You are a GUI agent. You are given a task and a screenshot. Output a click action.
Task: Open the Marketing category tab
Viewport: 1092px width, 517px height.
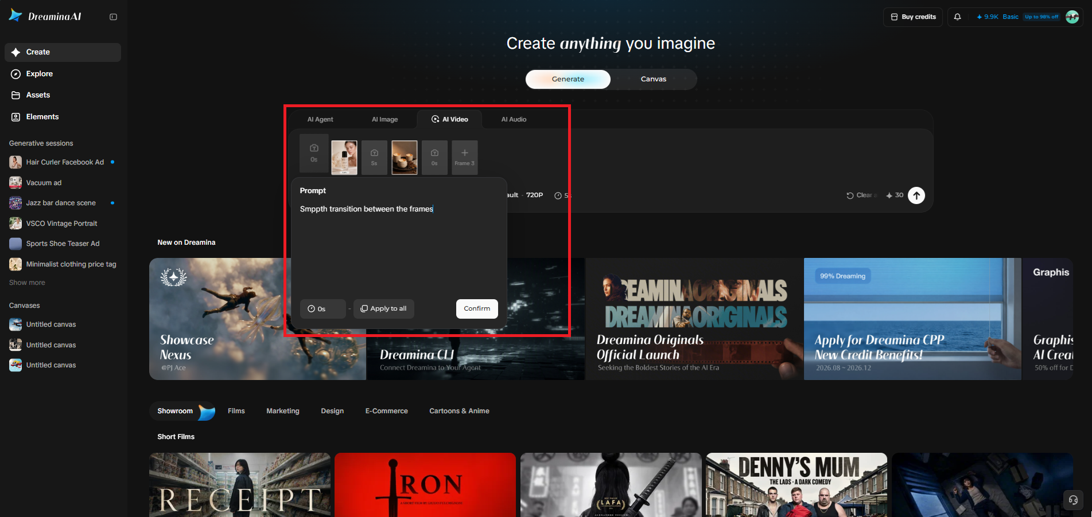tap(283, 411)
